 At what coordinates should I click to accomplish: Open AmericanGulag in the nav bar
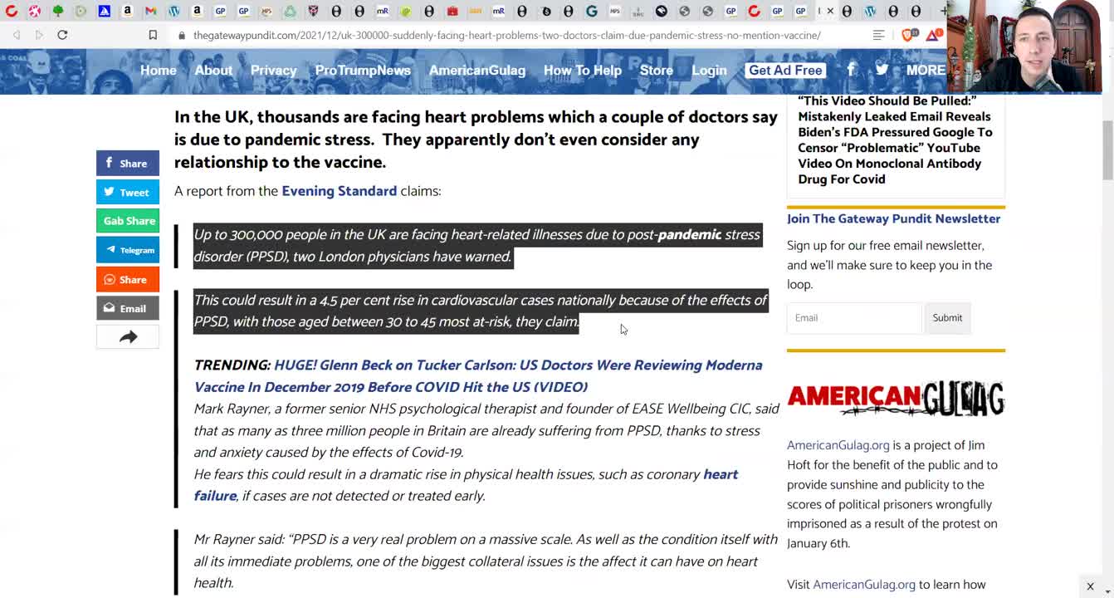click(477, 71)
